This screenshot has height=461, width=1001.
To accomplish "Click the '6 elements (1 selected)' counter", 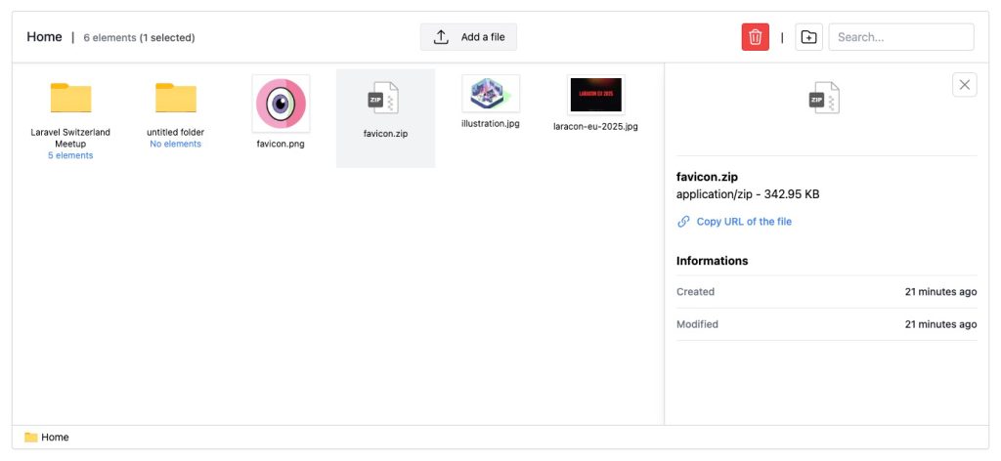I will click(139, 38).
